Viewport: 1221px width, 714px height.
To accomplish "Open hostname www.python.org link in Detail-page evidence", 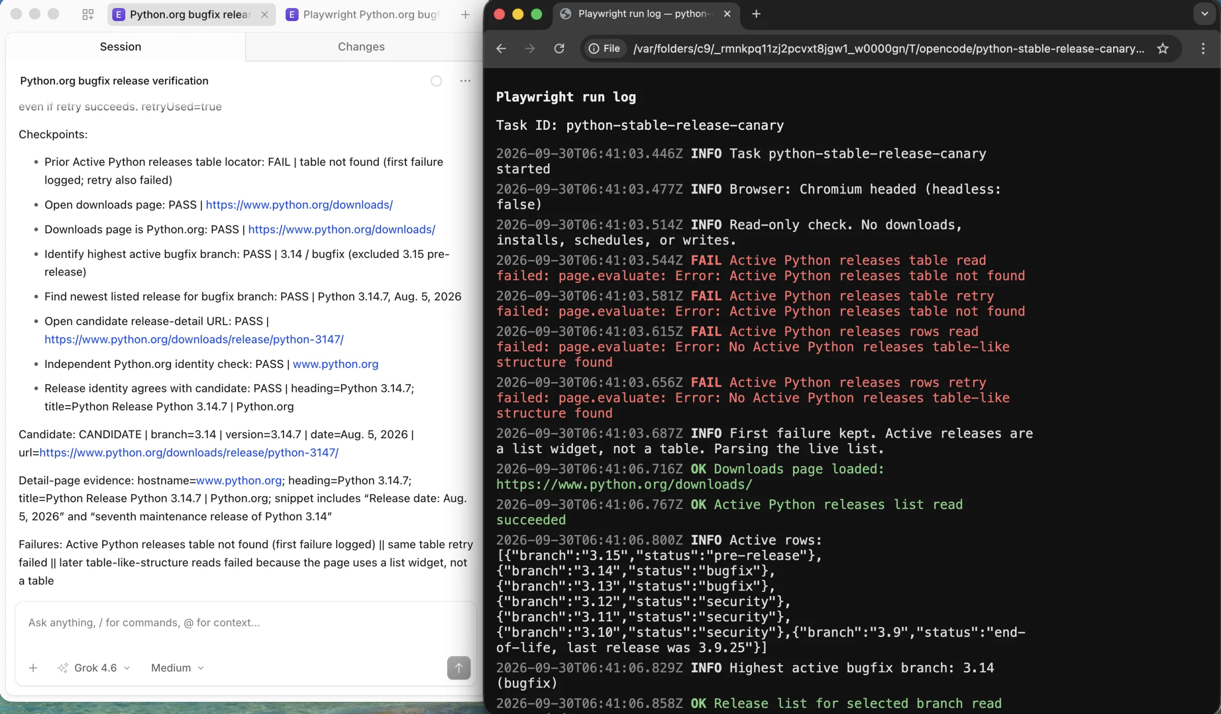I will coord(239,480).
